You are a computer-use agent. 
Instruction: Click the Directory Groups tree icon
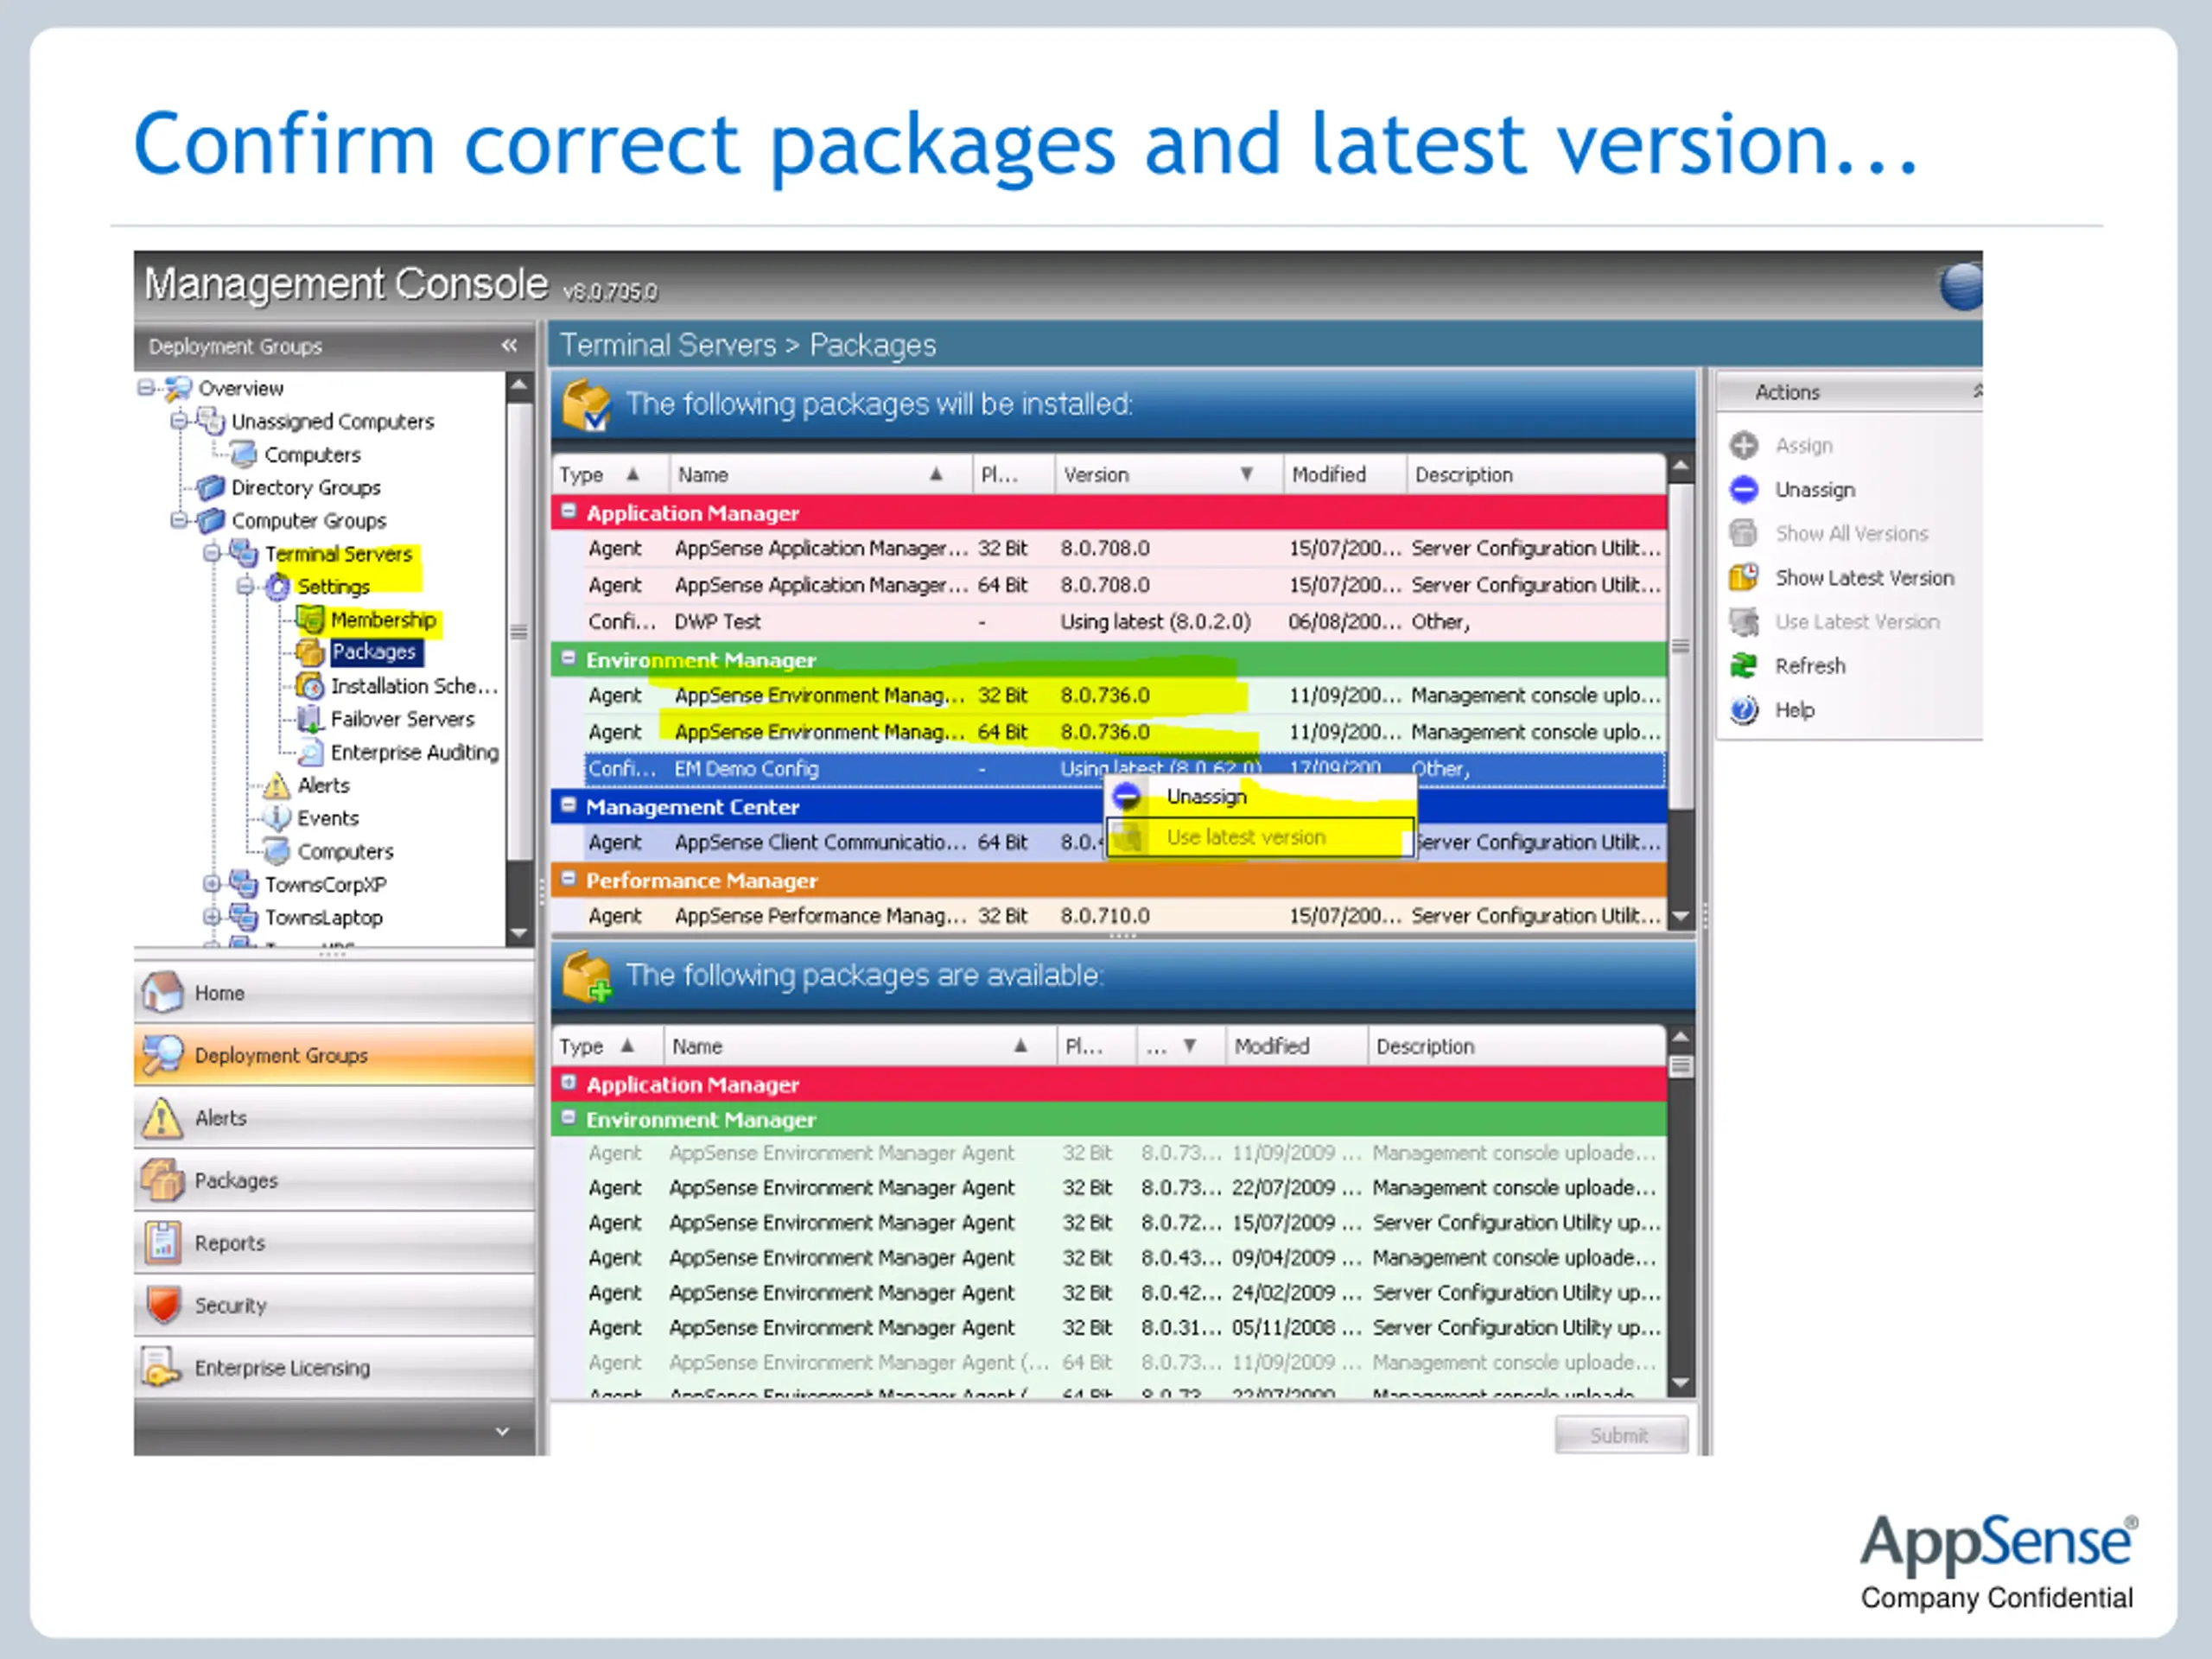[211, 487]
